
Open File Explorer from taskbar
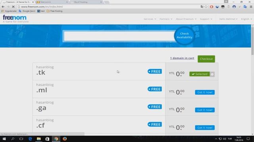click(39, 139)
